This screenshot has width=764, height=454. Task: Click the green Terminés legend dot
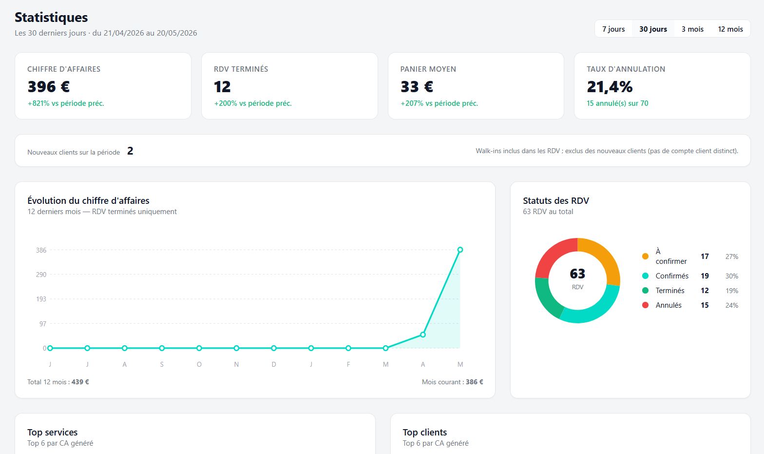pyautogui.click(x=645, y=291)
